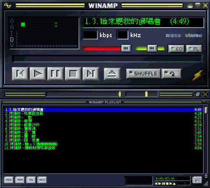Click playlist mini Stop button
The image size is (210, 188).
pos(167,183)
